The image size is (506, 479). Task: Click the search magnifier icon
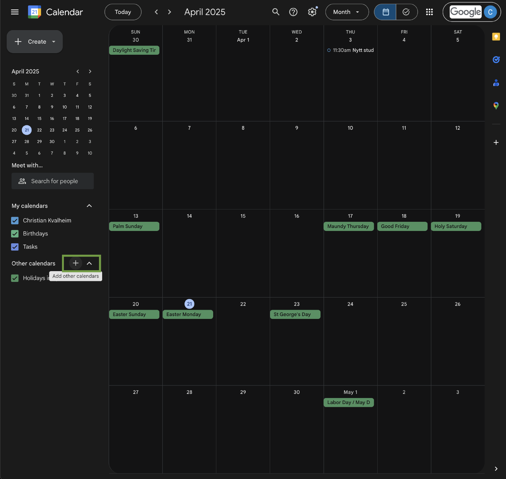276,12
